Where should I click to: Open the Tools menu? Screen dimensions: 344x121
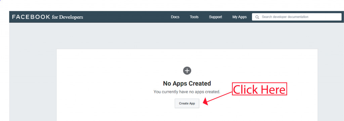pos(194,17)
